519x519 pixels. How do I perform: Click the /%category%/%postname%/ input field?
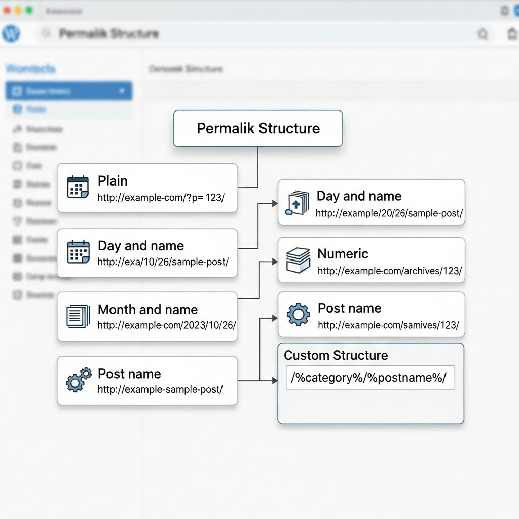(x=370, y=378)
